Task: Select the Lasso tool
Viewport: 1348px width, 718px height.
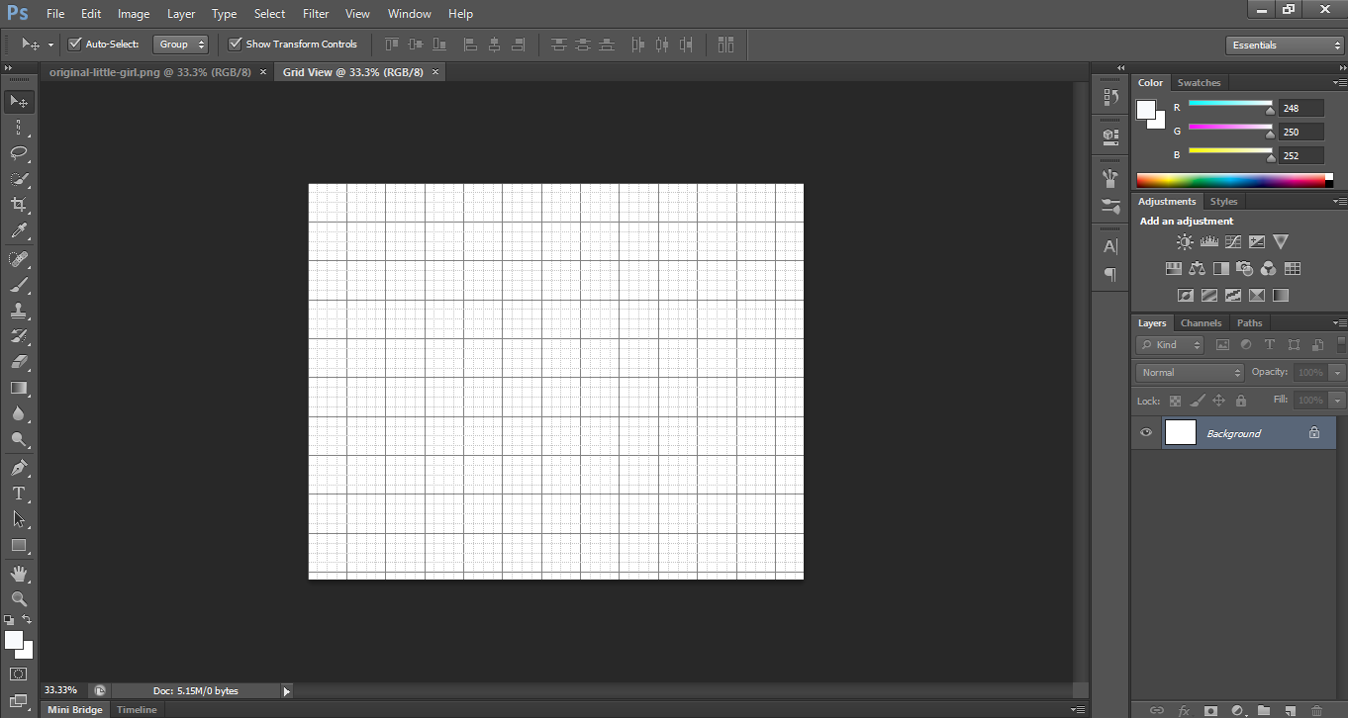Action: tap(18, 153)
